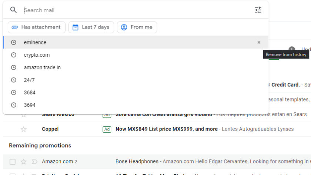Viewport: 311px width, 175px height.
Task: Click the clock icon beside 'amazon trade in'
Action: pos(14,67)
